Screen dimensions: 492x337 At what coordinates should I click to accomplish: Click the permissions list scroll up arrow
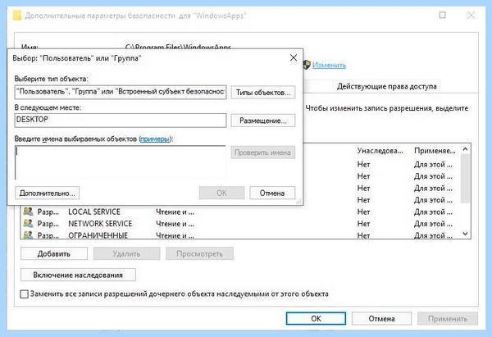coord(465,149)
